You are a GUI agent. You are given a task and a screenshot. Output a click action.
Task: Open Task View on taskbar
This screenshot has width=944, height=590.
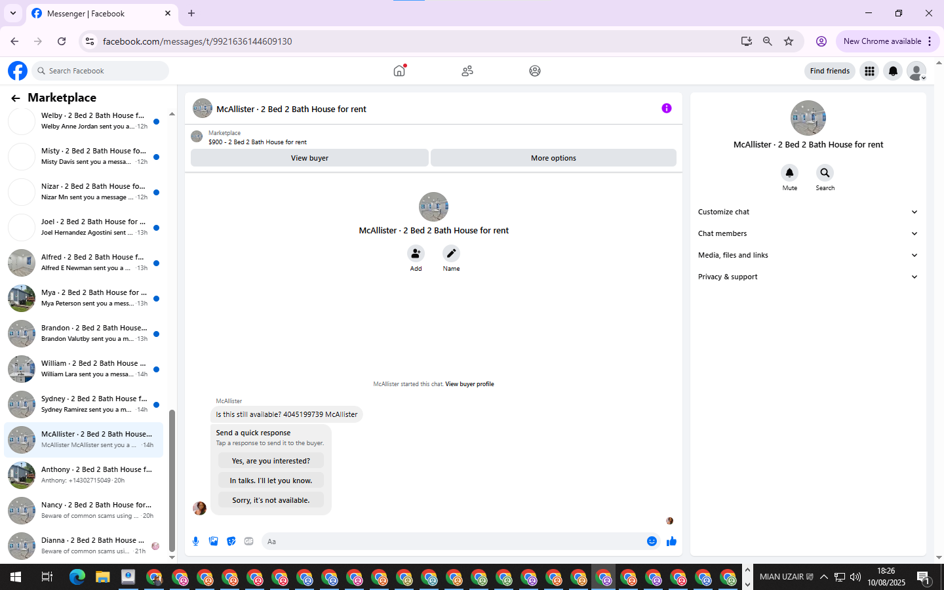[x=47, y=577]
